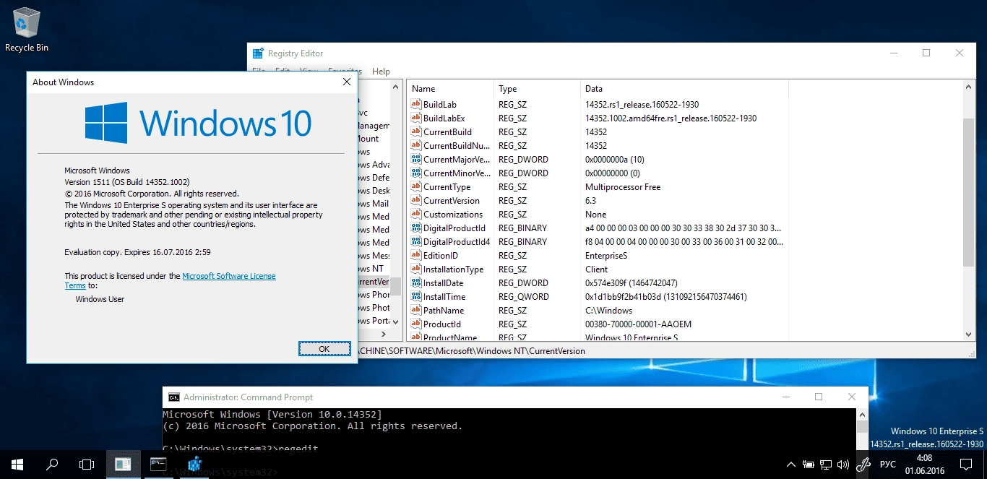987x479 pixels.
Task: Click REG_QWORD type cell of InstallTime
Action: 524,296
